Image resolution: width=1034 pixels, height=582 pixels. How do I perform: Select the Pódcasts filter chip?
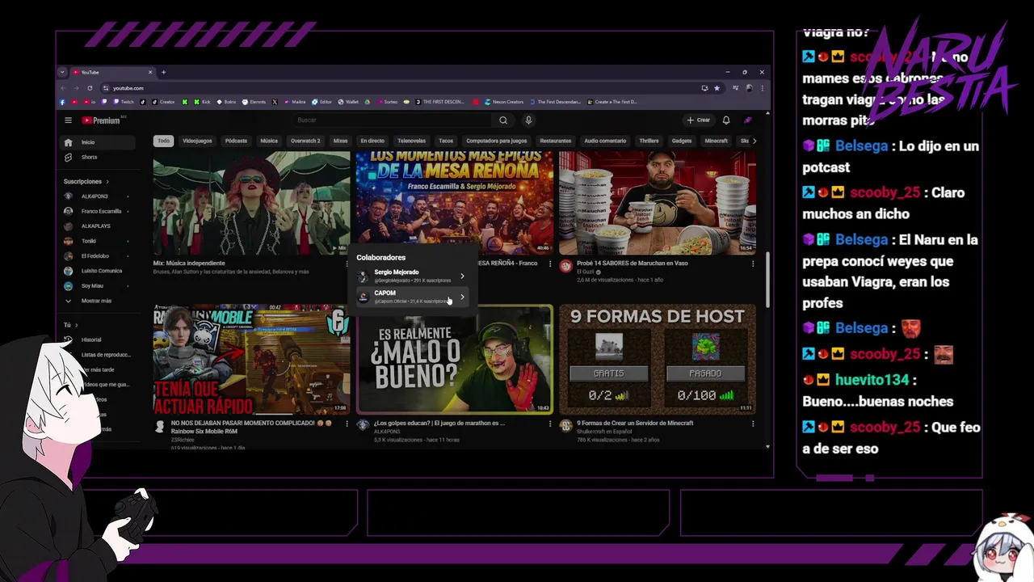tap(236, 141)
